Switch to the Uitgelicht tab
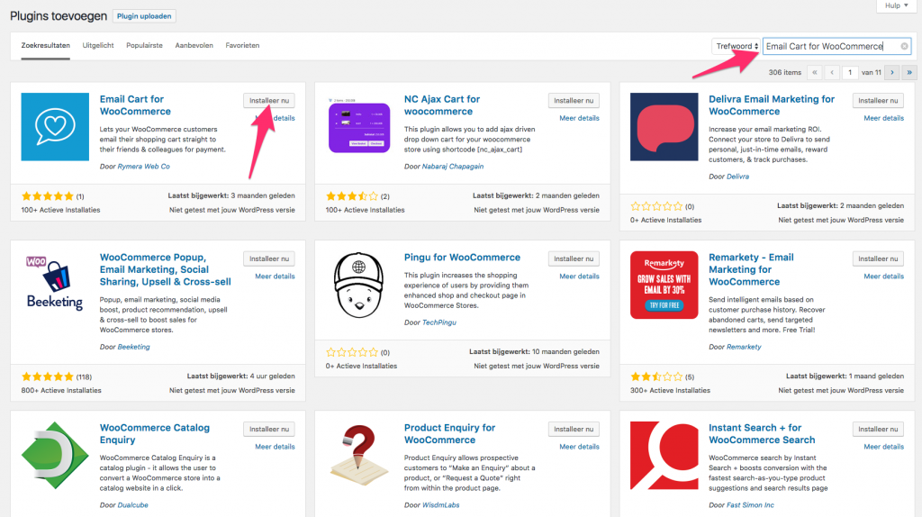This screenshot has height=517, width=922. click(98, 45)
